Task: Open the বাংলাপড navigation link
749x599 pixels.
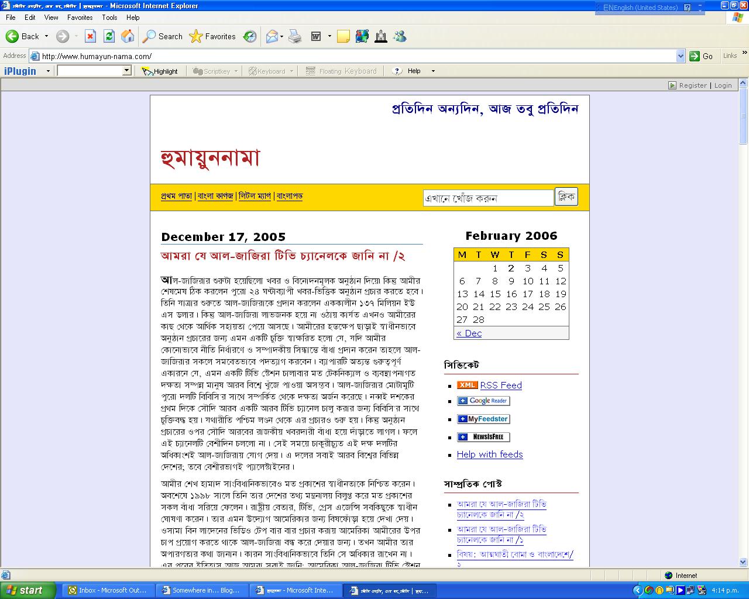Action: pyautogui.click(x=290, y=196)
